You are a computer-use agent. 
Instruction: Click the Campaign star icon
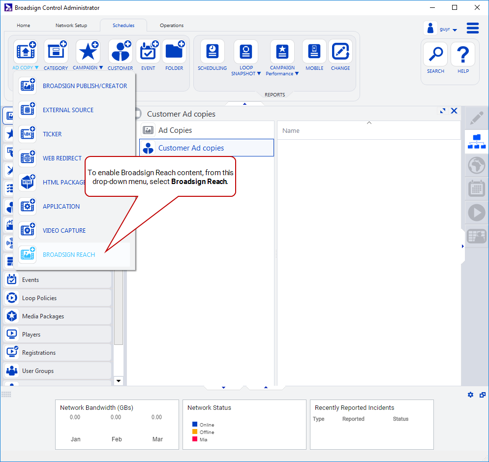(x=88, y=51)
